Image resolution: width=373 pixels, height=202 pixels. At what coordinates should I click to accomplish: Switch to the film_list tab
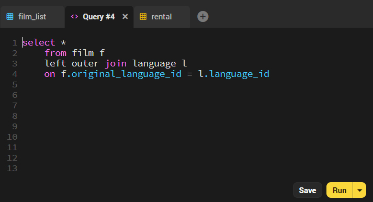[32, 17]
